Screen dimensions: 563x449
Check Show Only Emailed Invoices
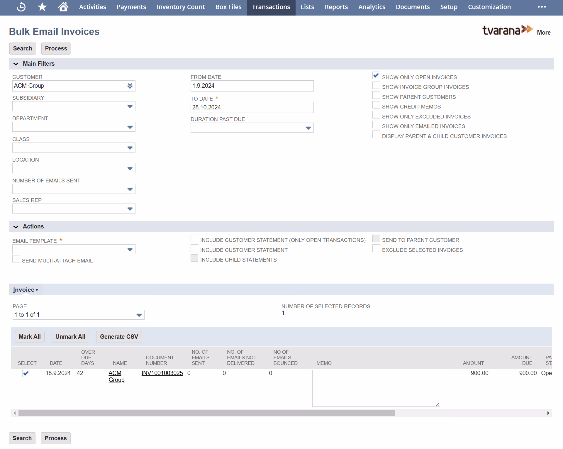(376, 125)
